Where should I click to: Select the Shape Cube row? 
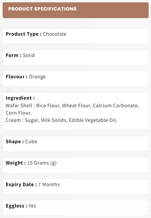(76, 143)
